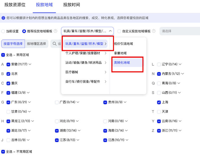Check the 河北 (0/11) checkbox

[57, 121]
